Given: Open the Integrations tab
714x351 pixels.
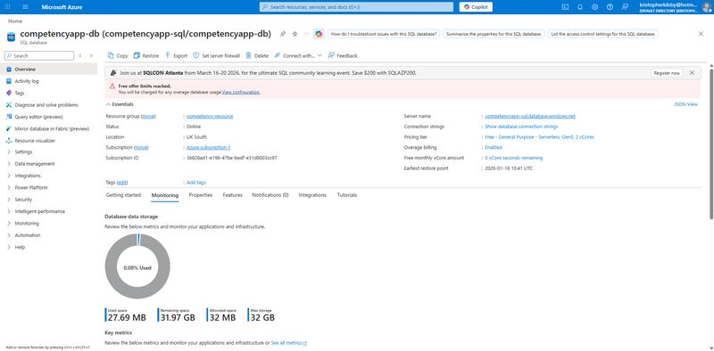Looking at the screenshot, I should tap(312, 195).
